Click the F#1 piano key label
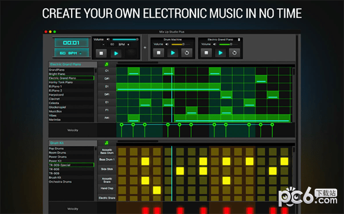344x214 pixels. click(x=107, y=118)
